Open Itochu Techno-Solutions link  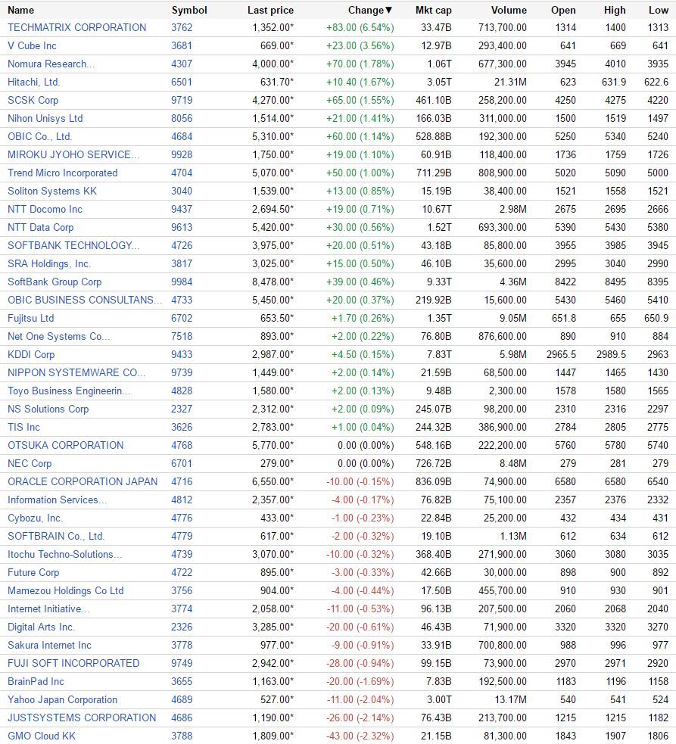tap(64, 555)
